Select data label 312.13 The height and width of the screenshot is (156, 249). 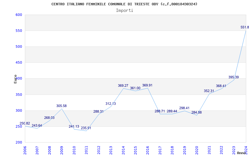(111, 104)
